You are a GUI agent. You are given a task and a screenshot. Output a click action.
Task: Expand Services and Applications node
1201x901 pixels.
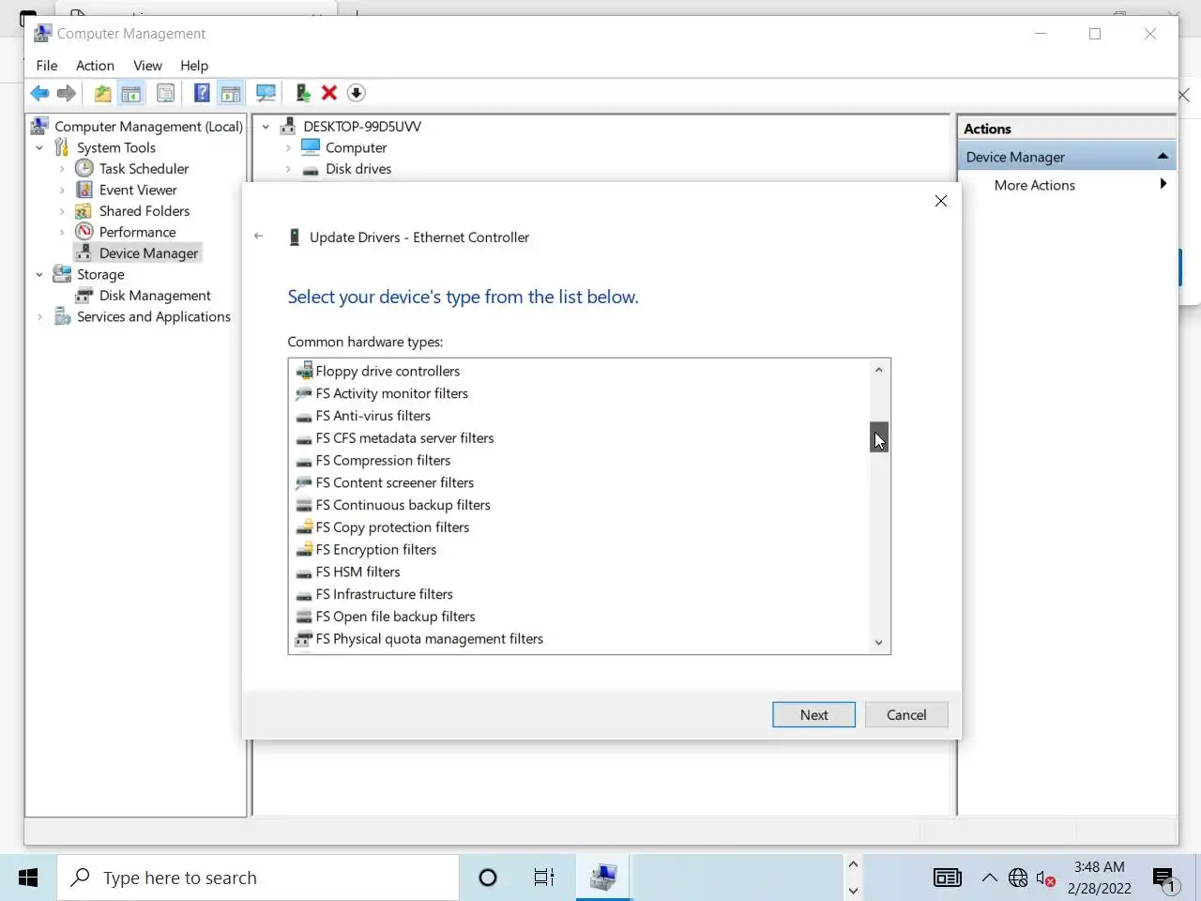tap(39, 317)
